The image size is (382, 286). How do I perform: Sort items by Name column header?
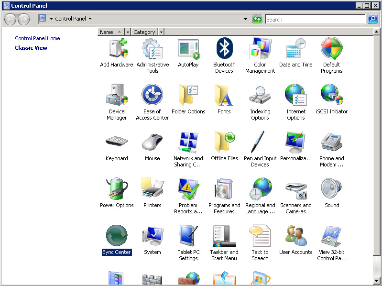(111, 32)
